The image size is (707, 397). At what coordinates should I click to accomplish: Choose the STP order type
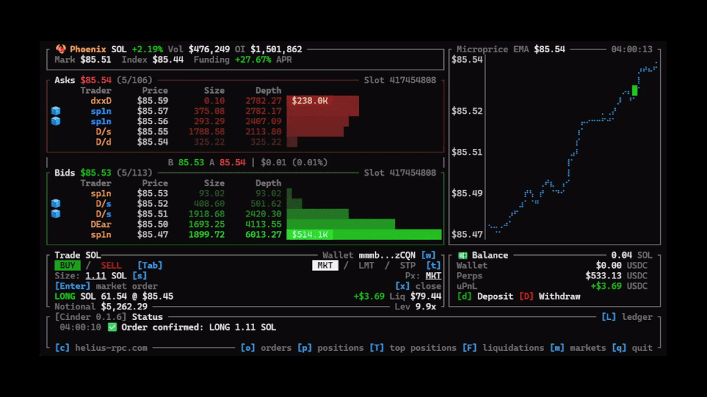407,265
